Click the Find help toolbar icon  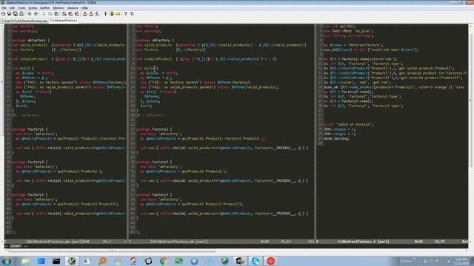pyautogui.click(x=132, y=14)
